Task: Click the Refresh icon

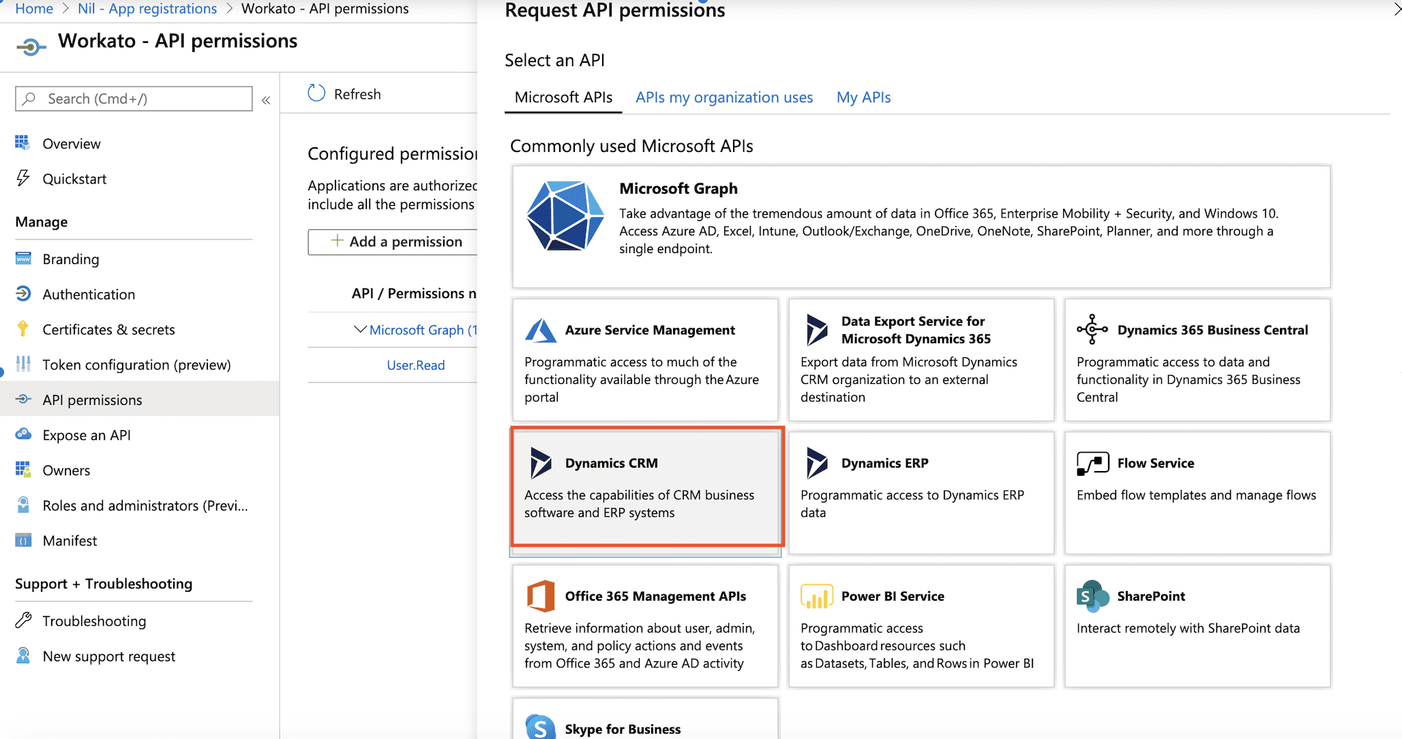Action: click(316, 93)
